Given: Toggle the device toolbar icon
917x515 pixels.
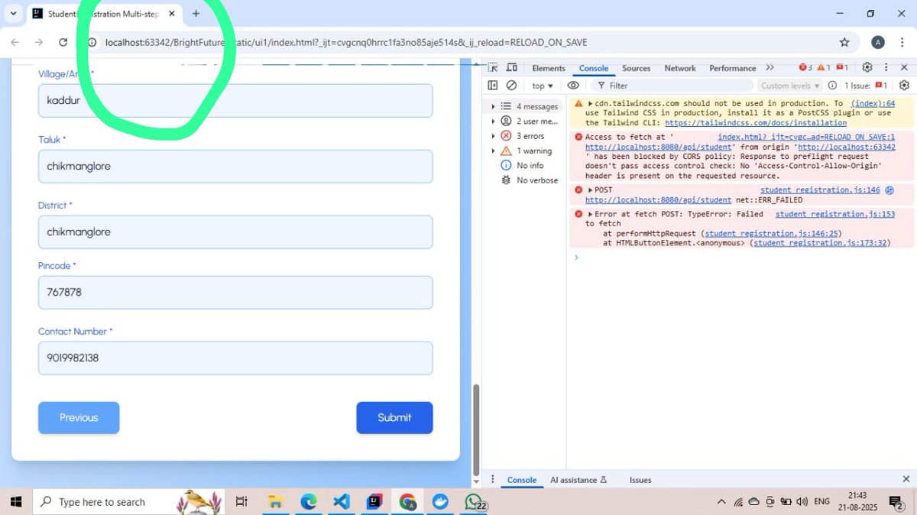Looking at the screenshot, I should pyautogui.click(x=512, y=68).
